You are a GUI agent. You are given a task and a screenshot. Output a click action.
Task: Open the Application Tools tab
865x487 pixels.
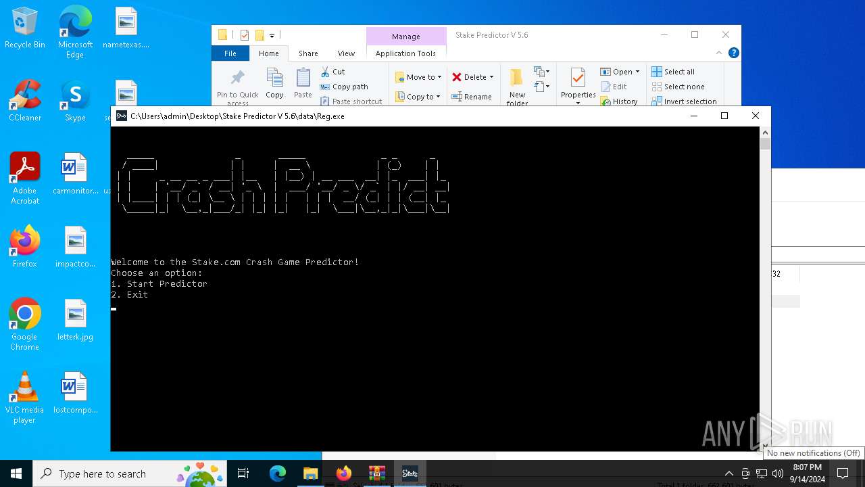point(405,53)
